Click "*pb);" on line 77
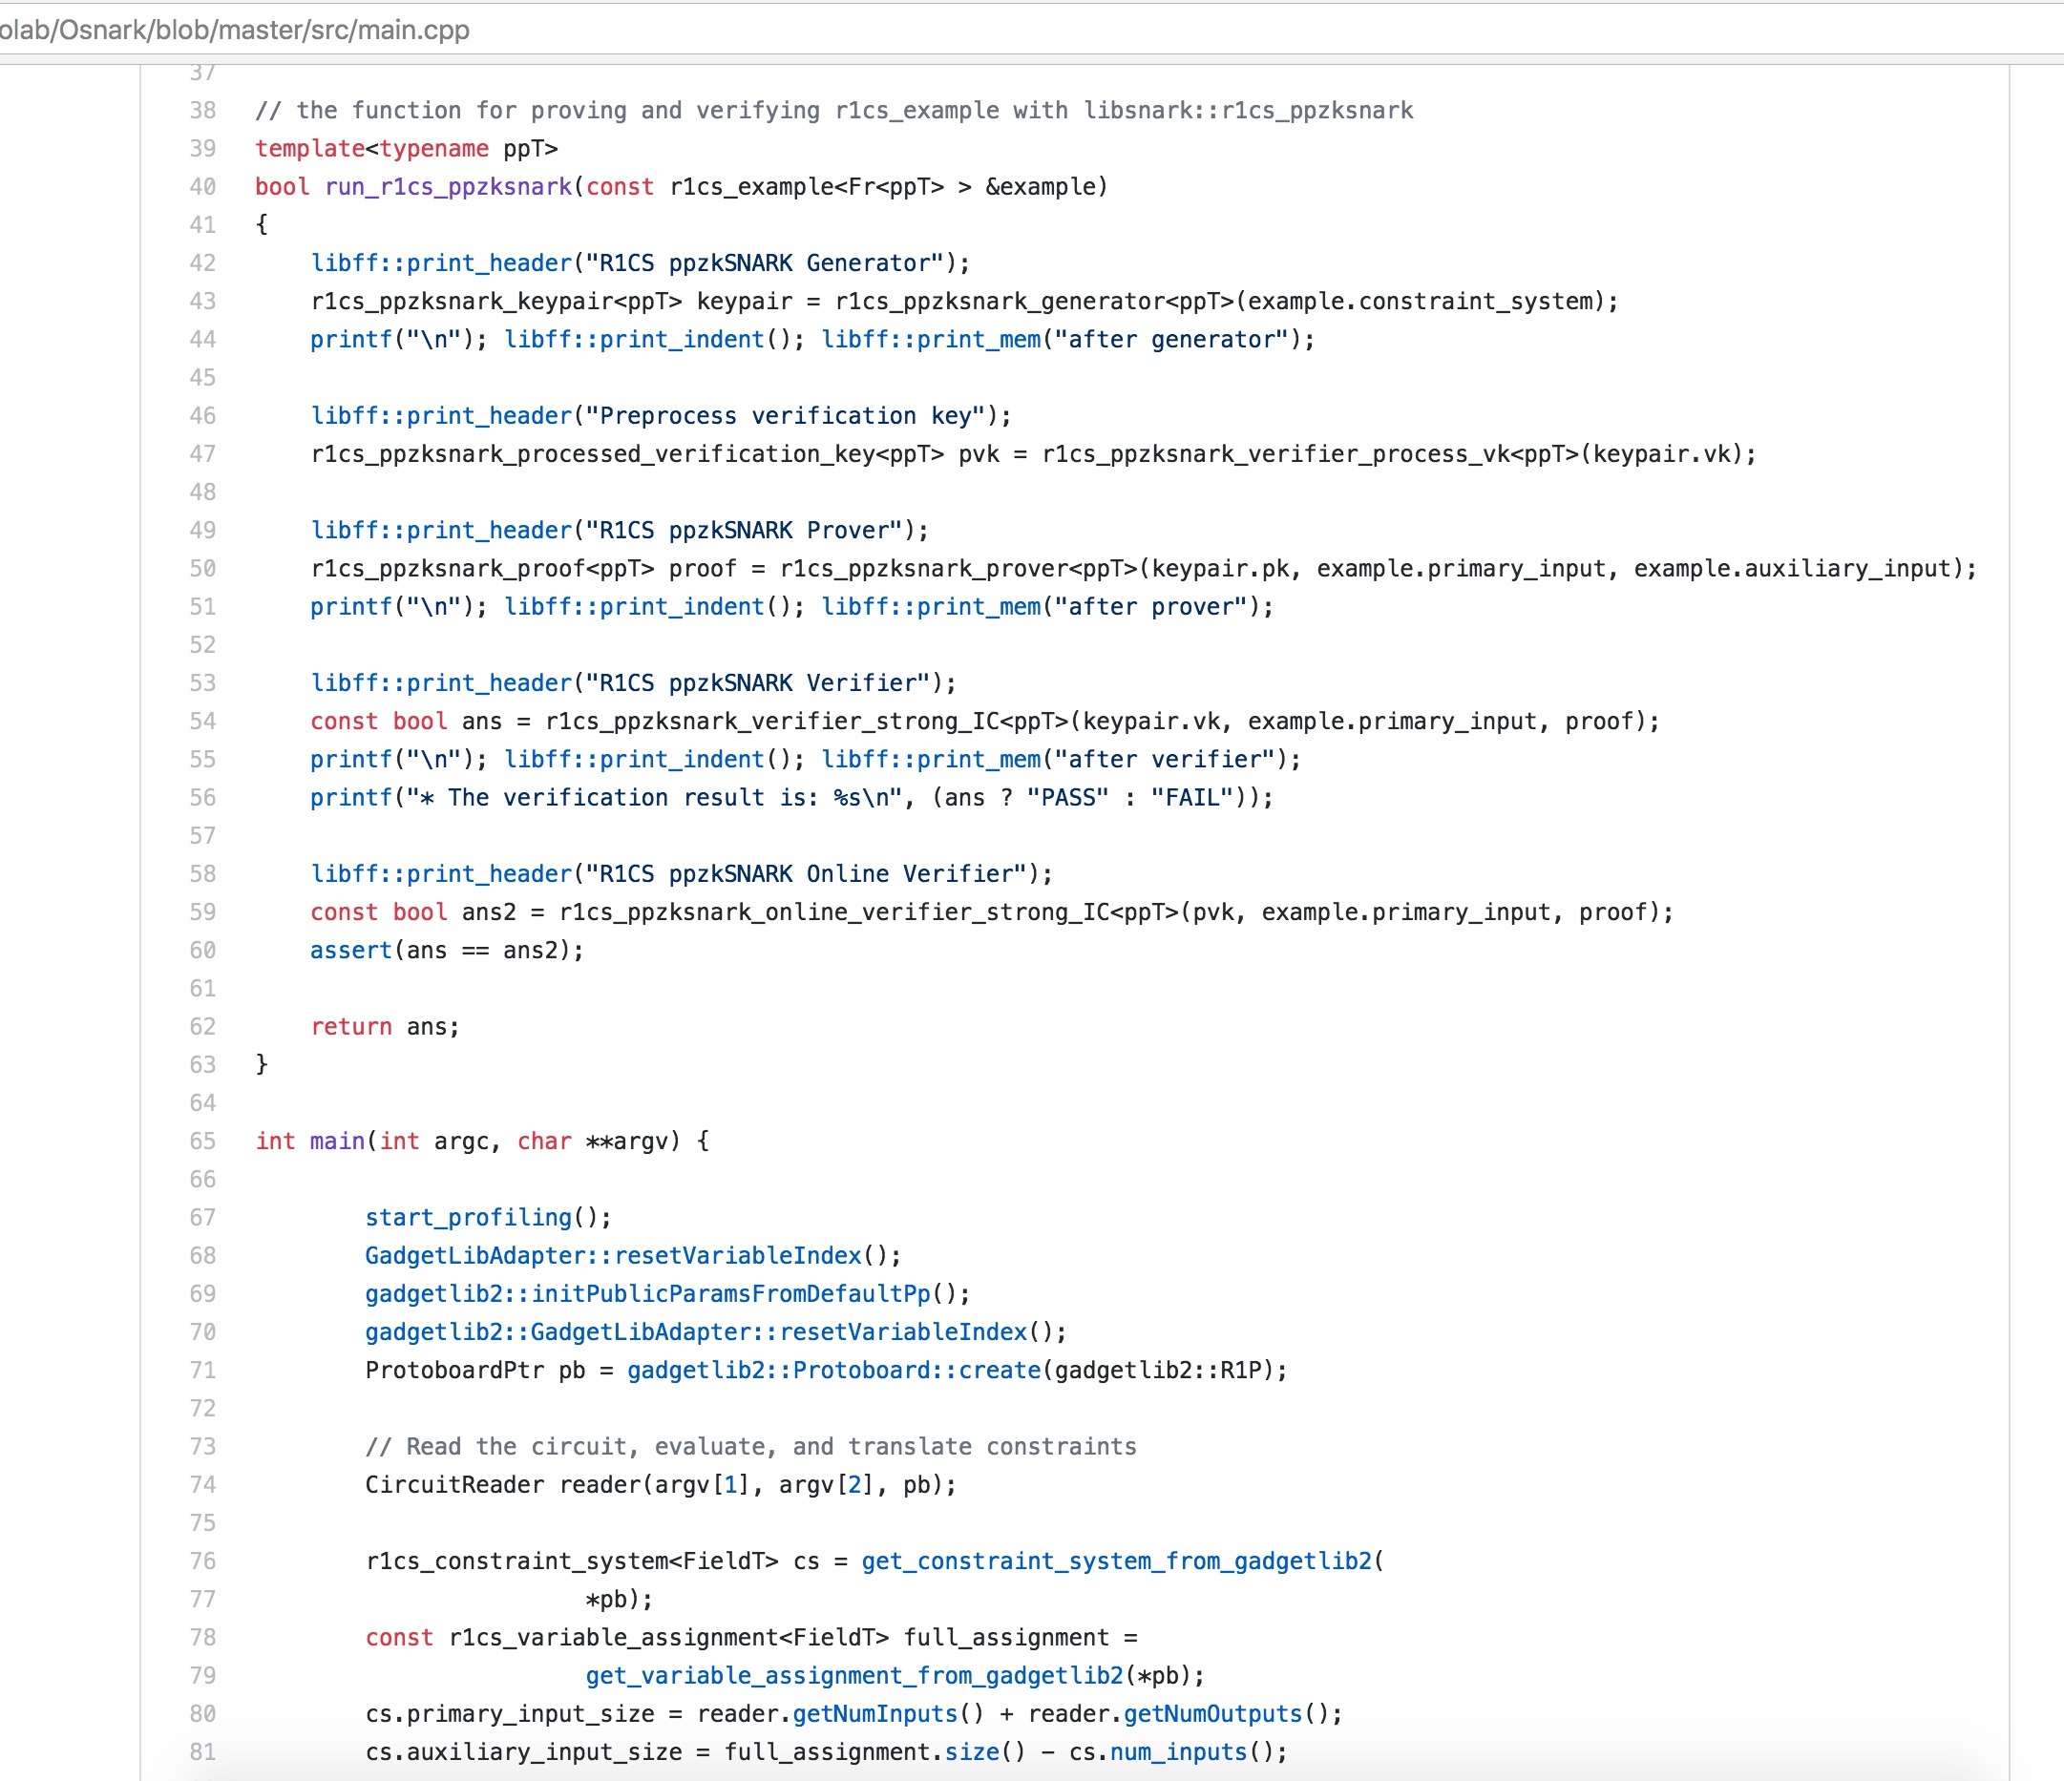Image resolution: width=2064 pixels, height=1781 pixels. click(620, 1600)
